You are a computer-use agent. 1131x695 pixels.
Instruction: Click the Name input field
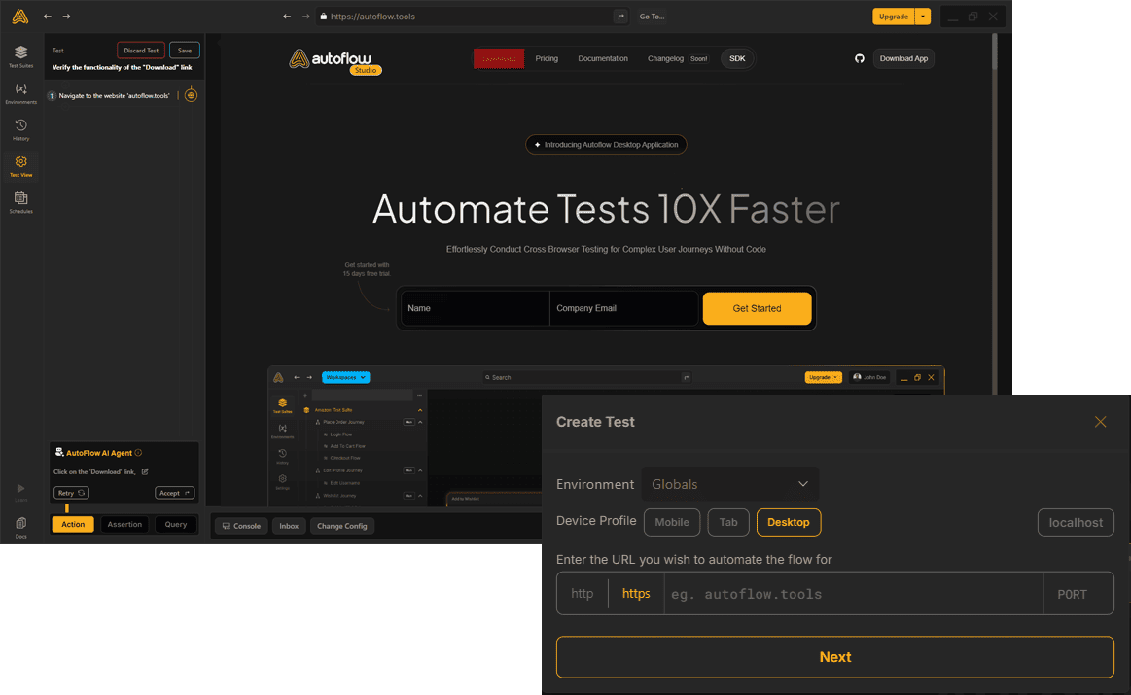click(x=476, y=308)
